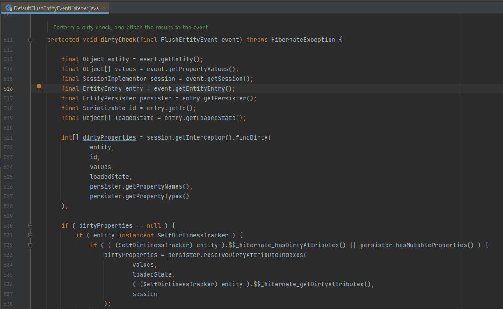Click line number 516 in the gutter
Screen dimensions: 503x309
tap(8, 89)
